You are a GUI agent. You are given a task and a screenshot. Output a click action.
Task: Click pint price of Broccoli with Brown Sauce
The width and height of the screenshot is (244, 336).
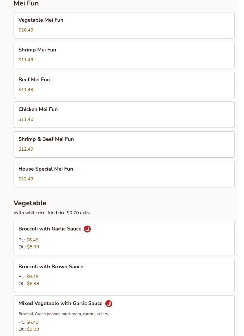click(32, 277)
